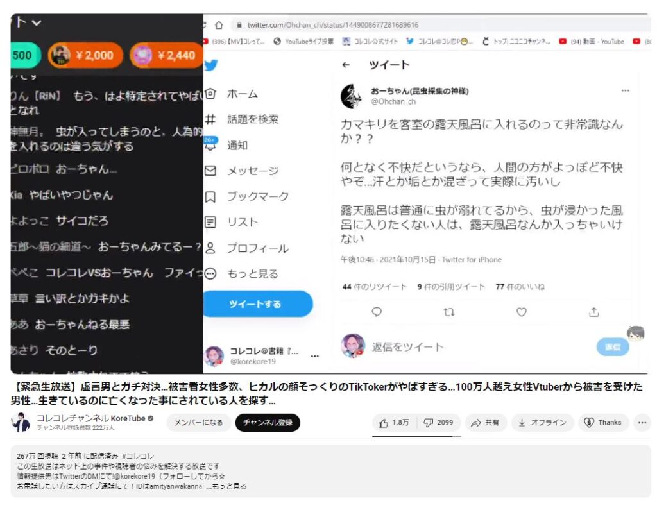Open the tweet's three-dot options menu

click(x=626, y=91)
